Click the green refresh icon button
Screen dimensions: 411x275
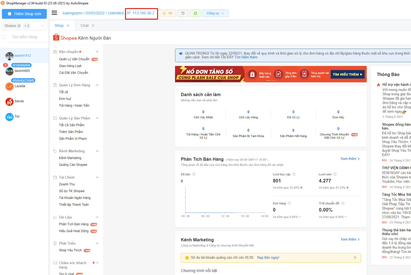pyautogui.click(x=195, y=13)
